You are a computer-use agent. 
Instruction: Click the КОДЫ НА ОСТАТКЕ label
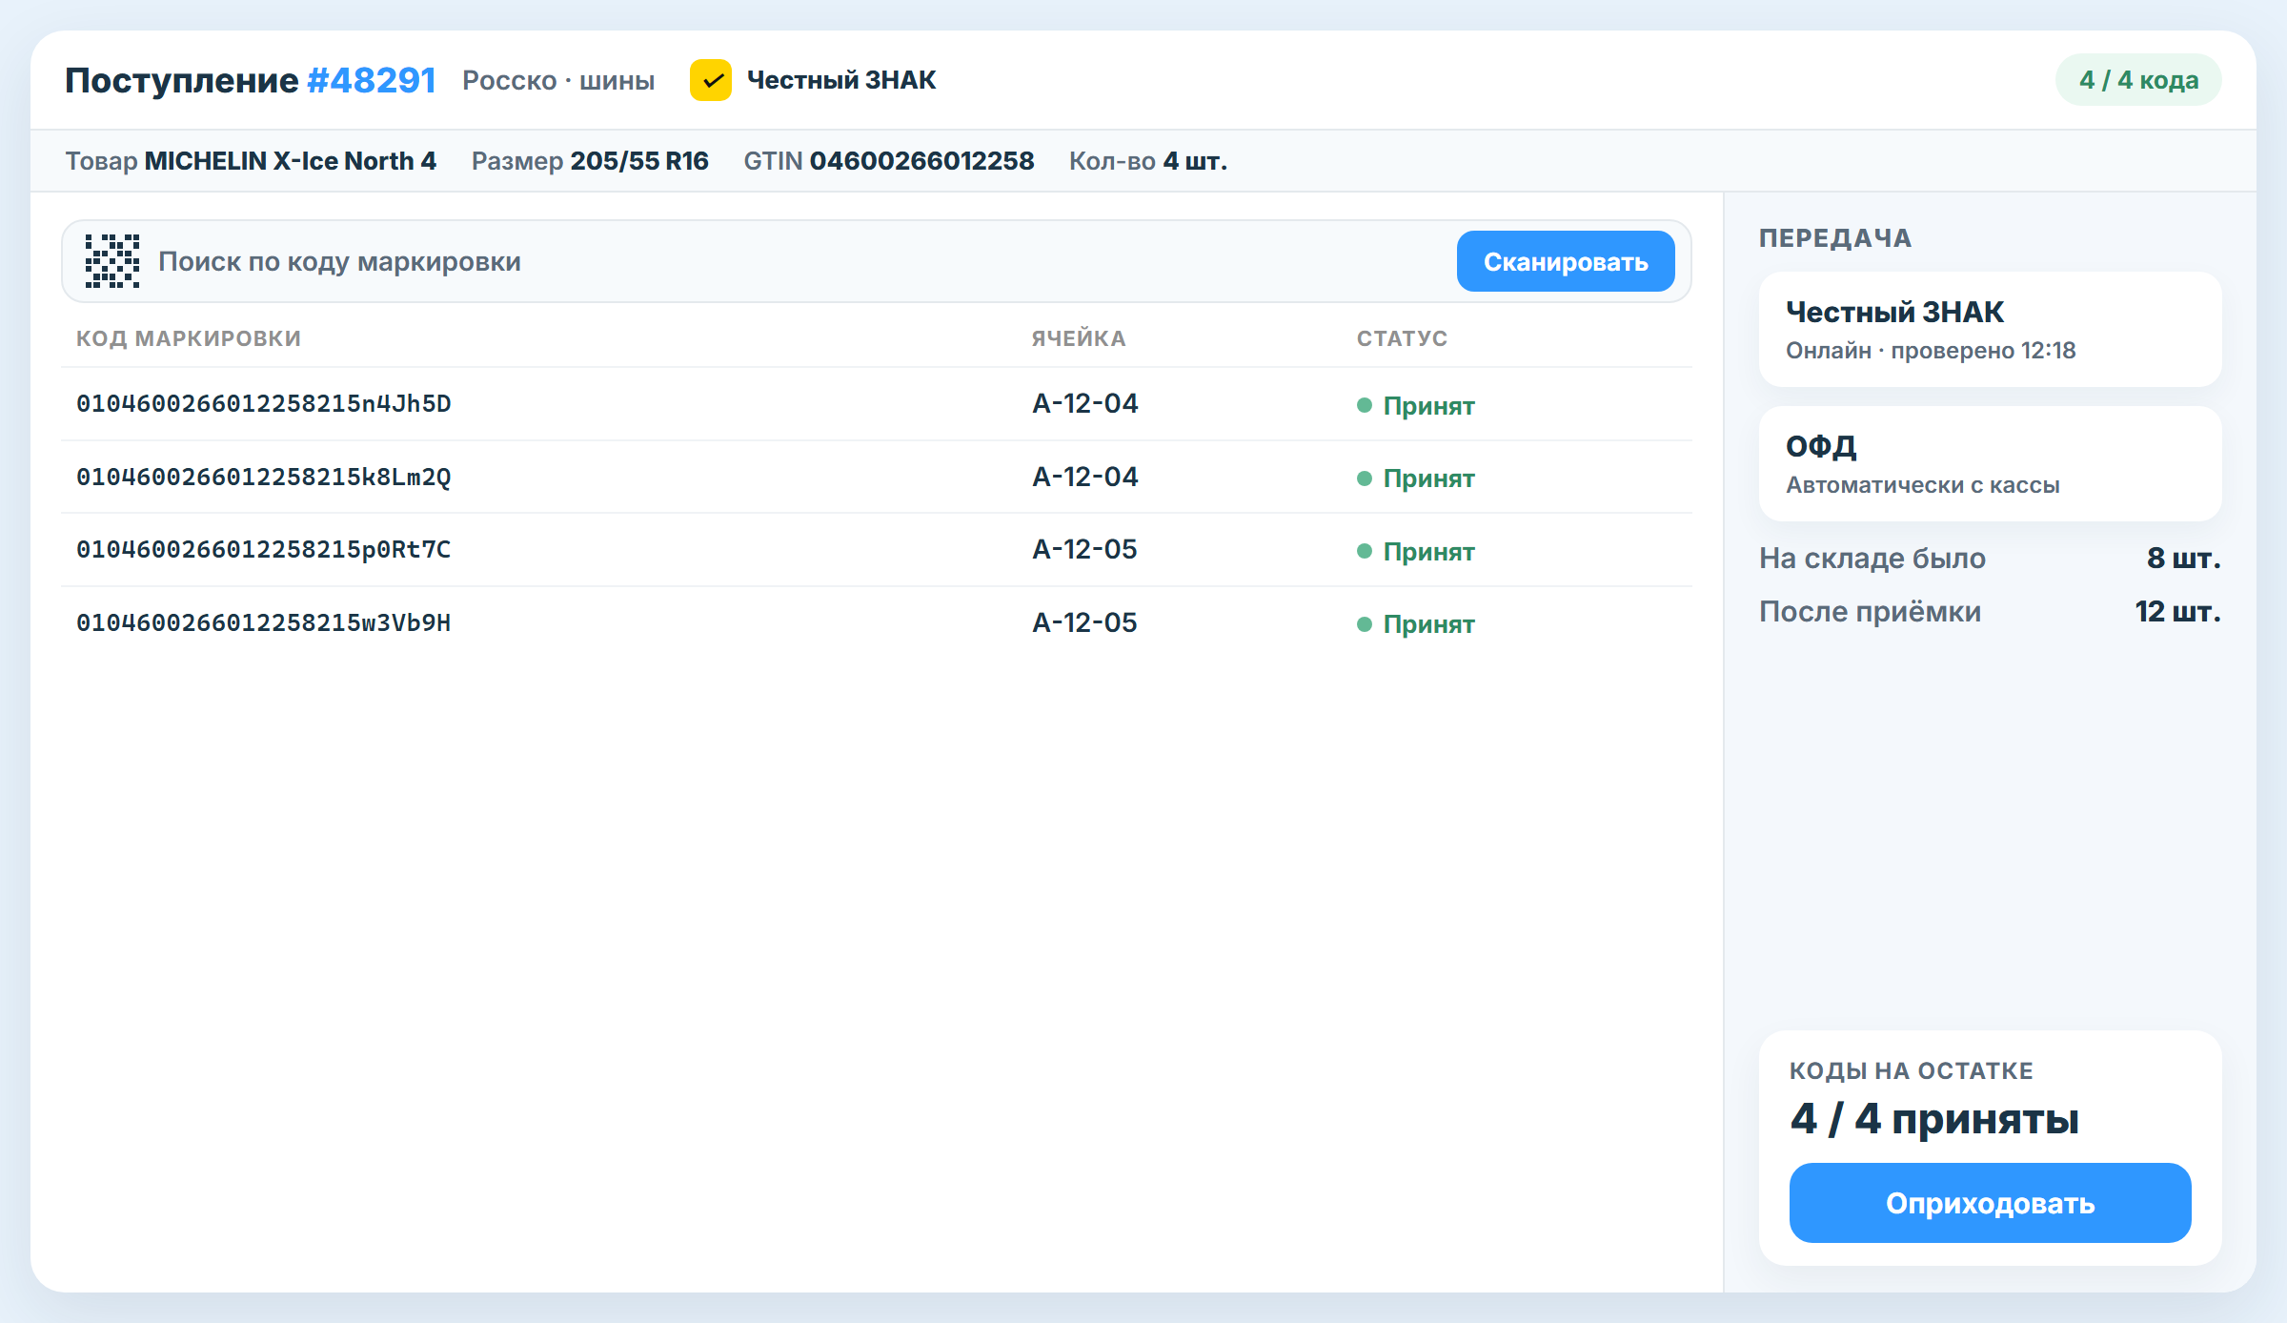(1912, 1071)
